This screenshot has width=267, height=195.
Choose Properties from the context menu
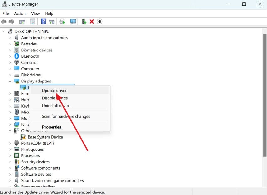click(x=70, y=127)
